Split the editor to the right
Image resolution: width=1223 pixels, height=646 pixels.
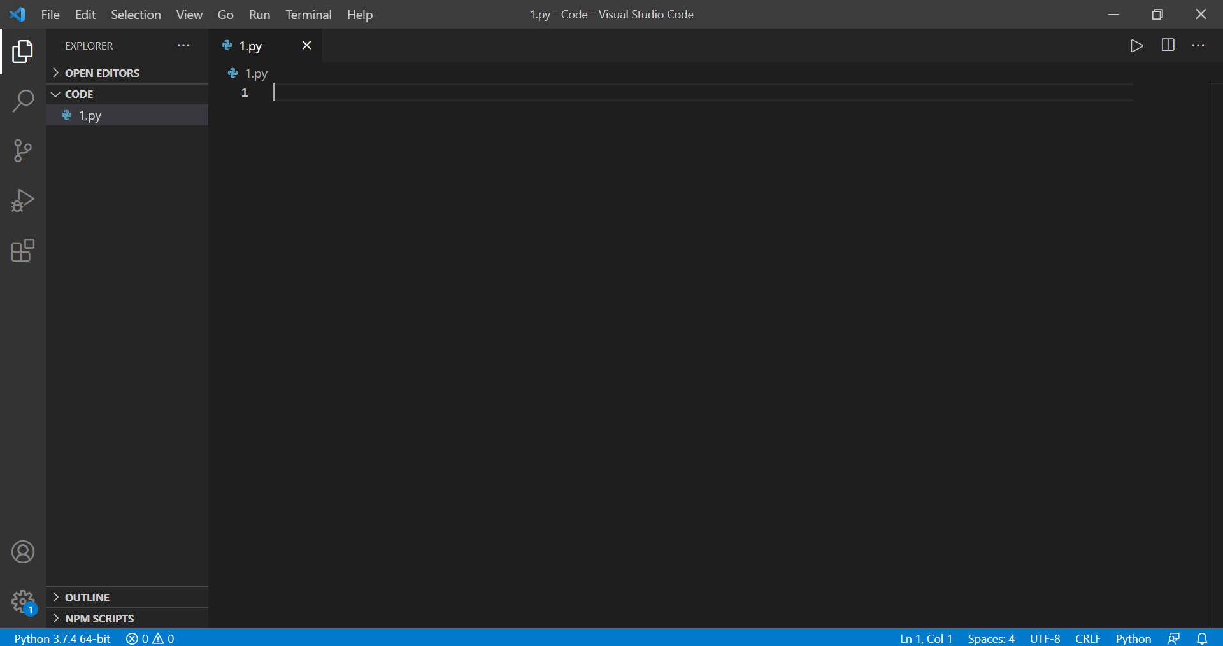point(1168,45)
